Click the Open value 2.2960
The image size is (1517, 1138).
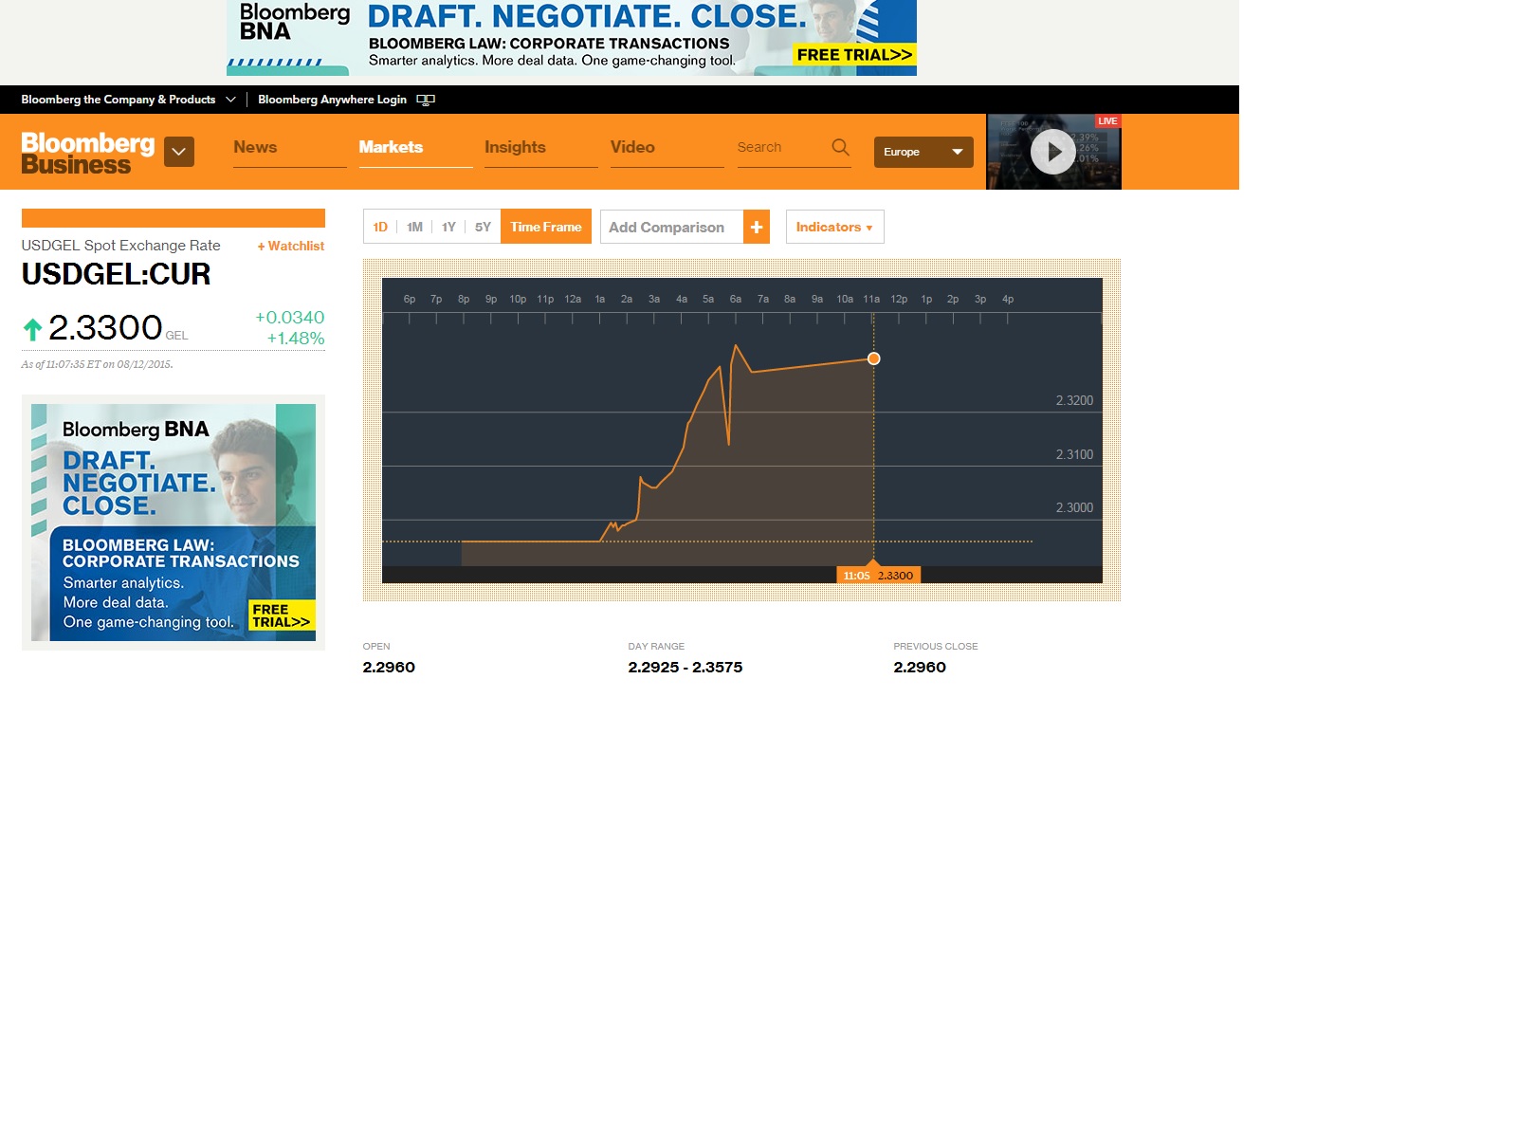389,667
